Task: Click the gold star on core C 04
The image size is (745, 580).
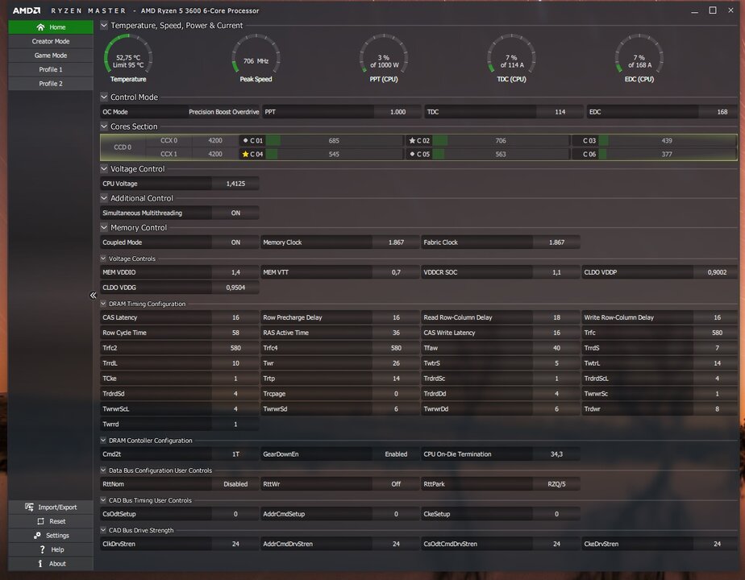Action: (245, 154)
